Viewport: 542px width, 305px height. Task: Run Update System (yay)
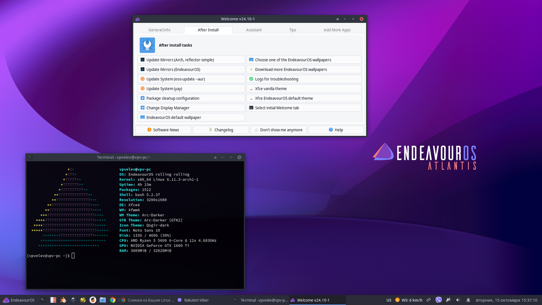tap(191, 89)
